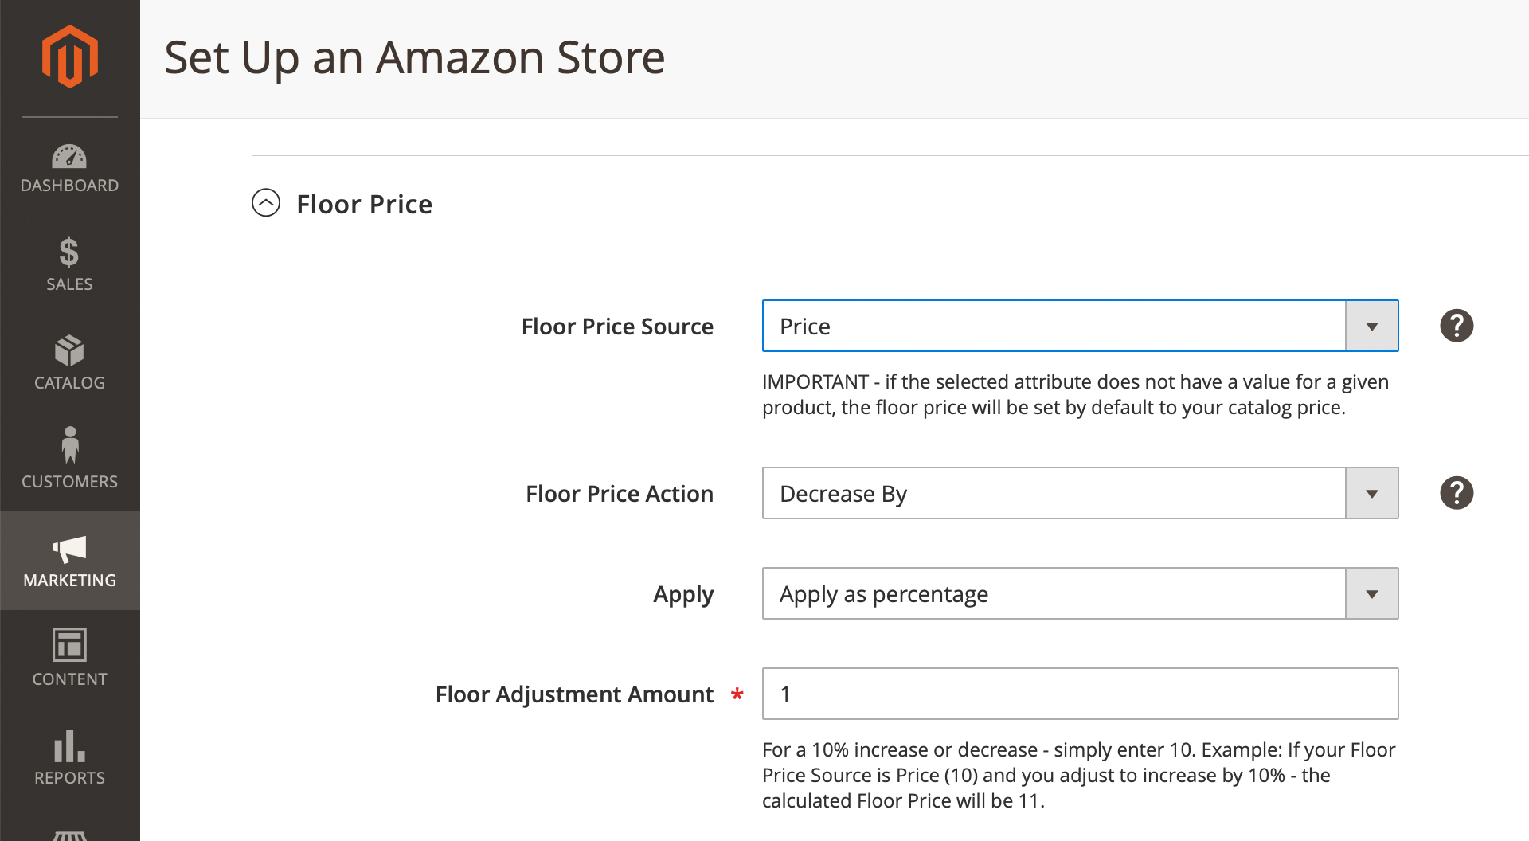The width and height of the screenshot is (1529, 841).
Task: Click the Floor Price Source dropdown arrow
Action: click(x=1371, y=326)
